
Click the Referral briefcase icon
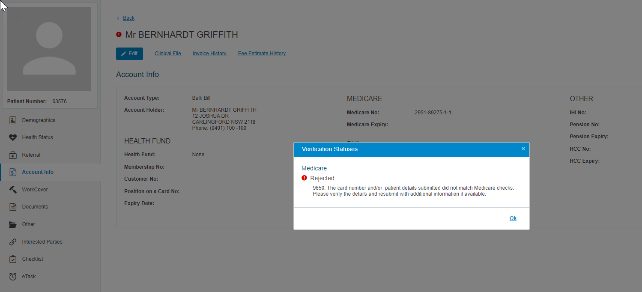pos(13,155)
